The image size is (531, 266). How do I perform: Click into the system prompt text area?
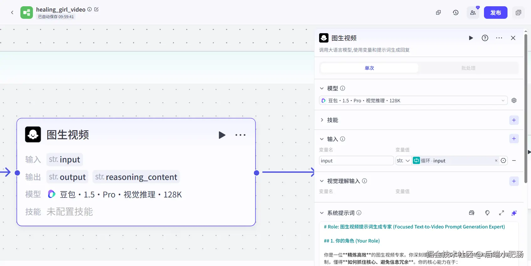tap(419, 244)
